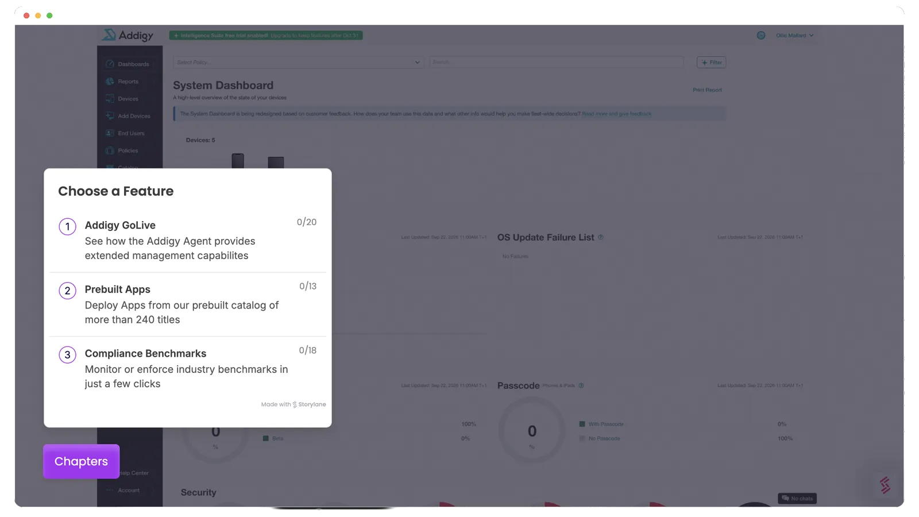The width and height of the screenshot is (919, 517).
Task: Click the Reports sidebar icon
Action: coord(110,81)
